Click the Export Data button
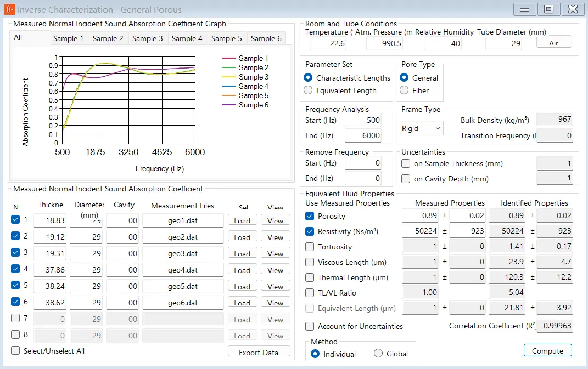The height and width of the screenshot is (369, 588). pyautogui.click(x=259, y=351)
